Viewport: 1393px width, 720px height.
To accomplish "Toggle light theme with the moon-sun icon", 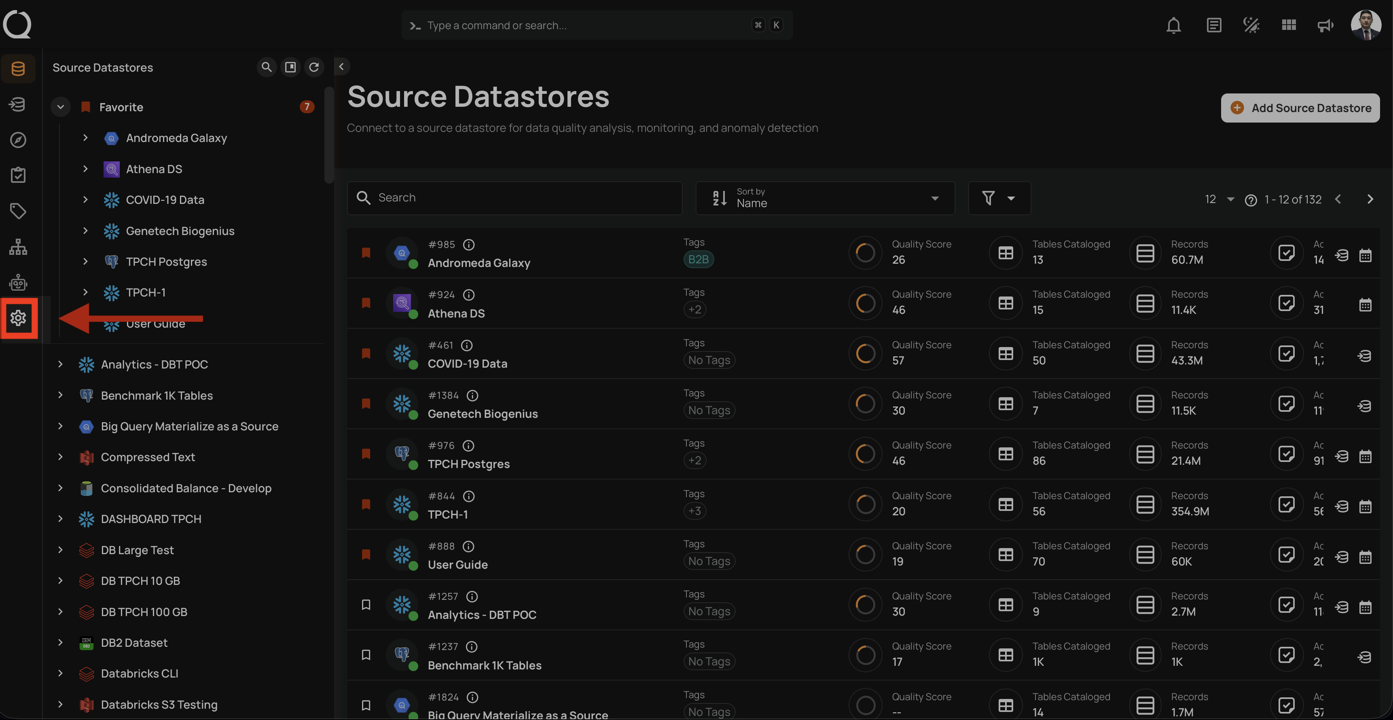I will [1251, 25].
